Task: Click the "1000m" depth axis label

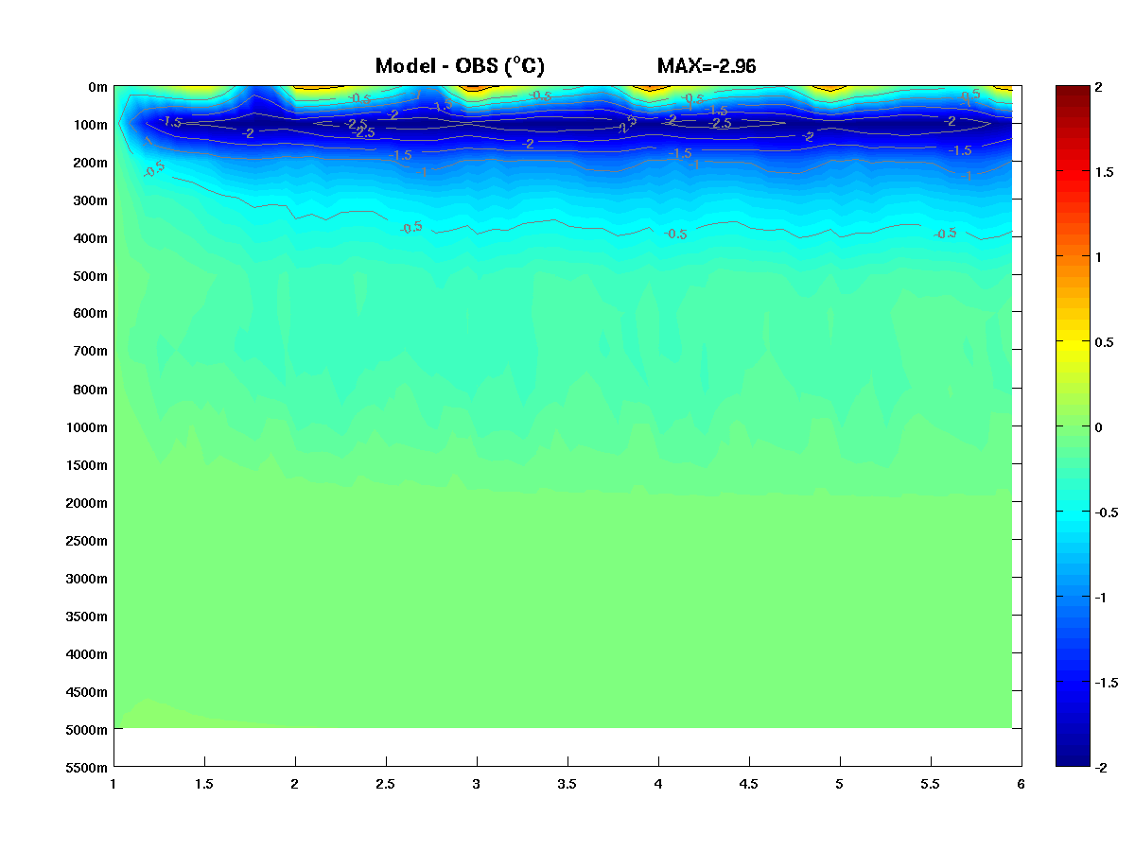Action: 86,427
